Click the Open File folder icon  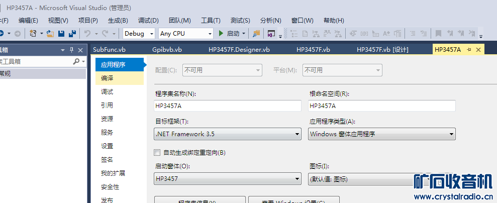click(50, 33)
